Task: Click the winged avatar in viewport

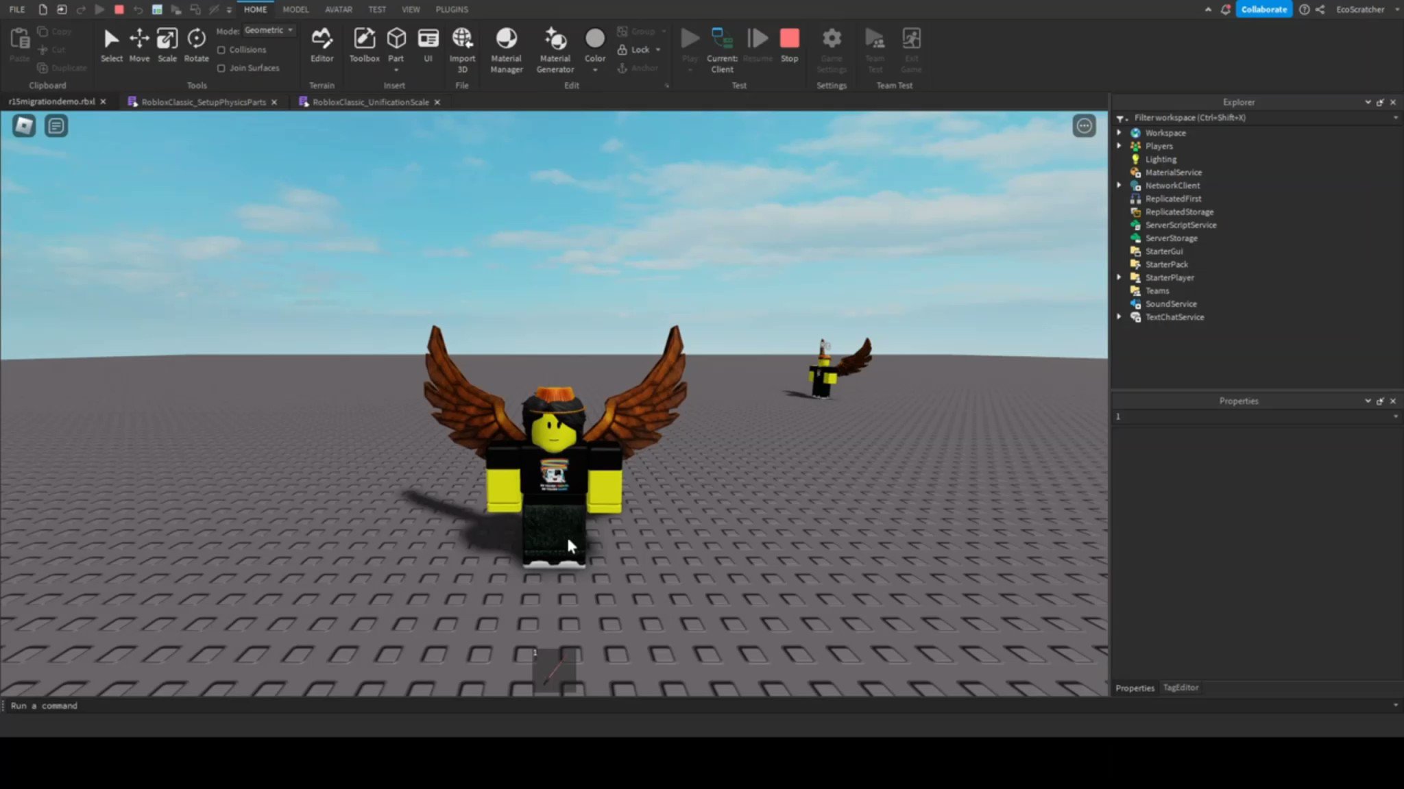Action: [555, 449]
